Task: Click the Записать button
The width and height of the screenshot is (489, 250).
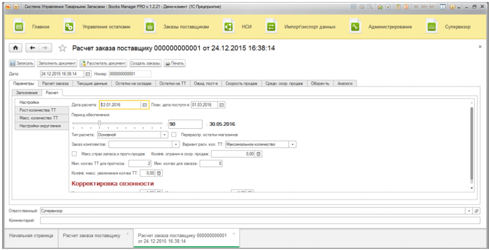Action: [x=22, y=63]
